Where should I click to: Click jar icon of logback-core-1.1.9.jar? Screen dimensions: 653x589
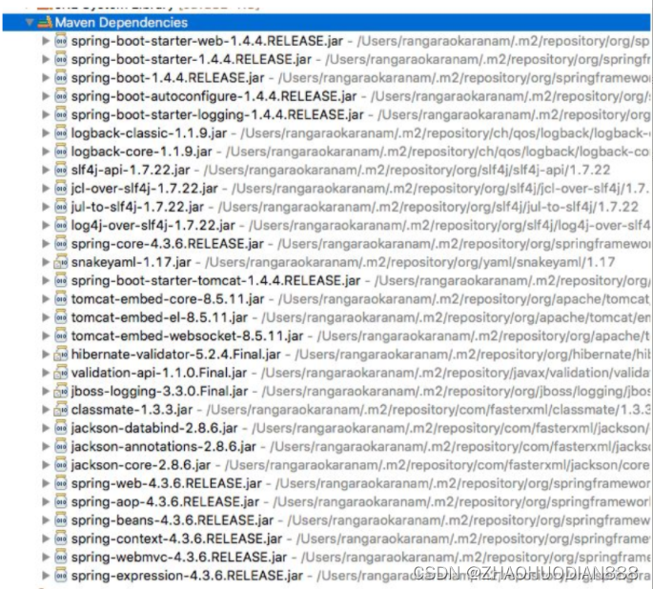point(61,152)
